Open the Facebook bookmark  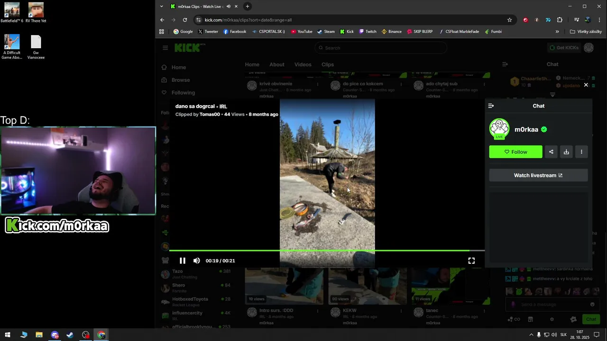[x=235, y=32]
